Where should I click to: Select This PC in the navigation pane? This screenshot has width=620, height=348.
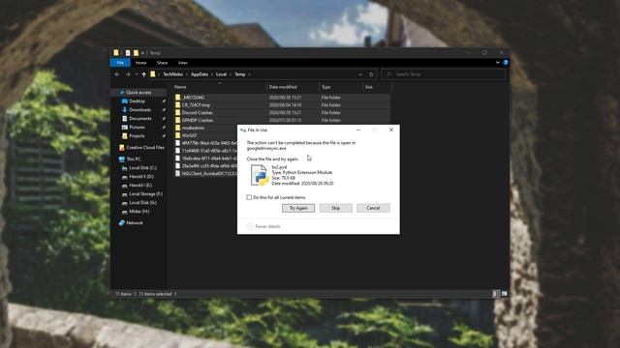(x=134, y=159)
